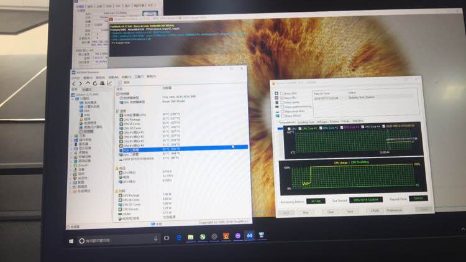Click the blue graph color indicator beside Temperatures
Screen dimensions: 466x262
(280, 129)
